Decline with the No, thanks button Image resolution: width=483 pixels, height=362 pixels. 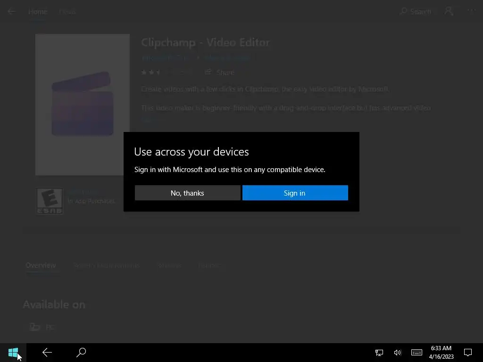[x=187, y=193]
